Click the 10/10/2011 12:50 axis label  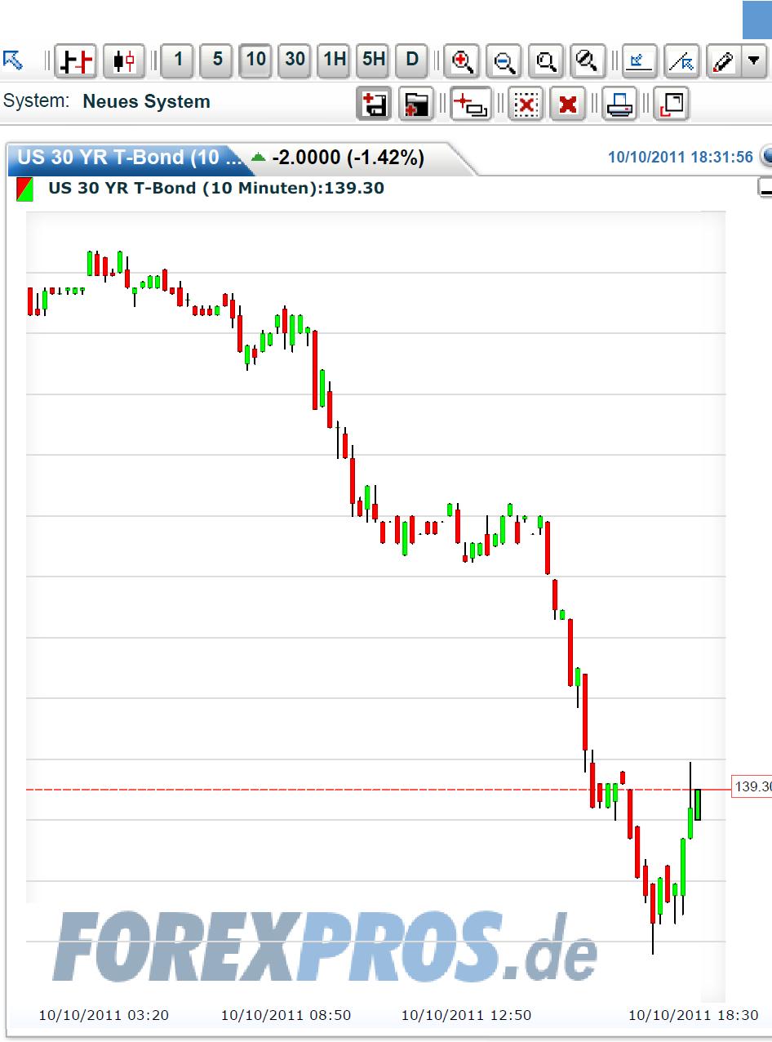pyautogui.click(x=467, y=1015)
